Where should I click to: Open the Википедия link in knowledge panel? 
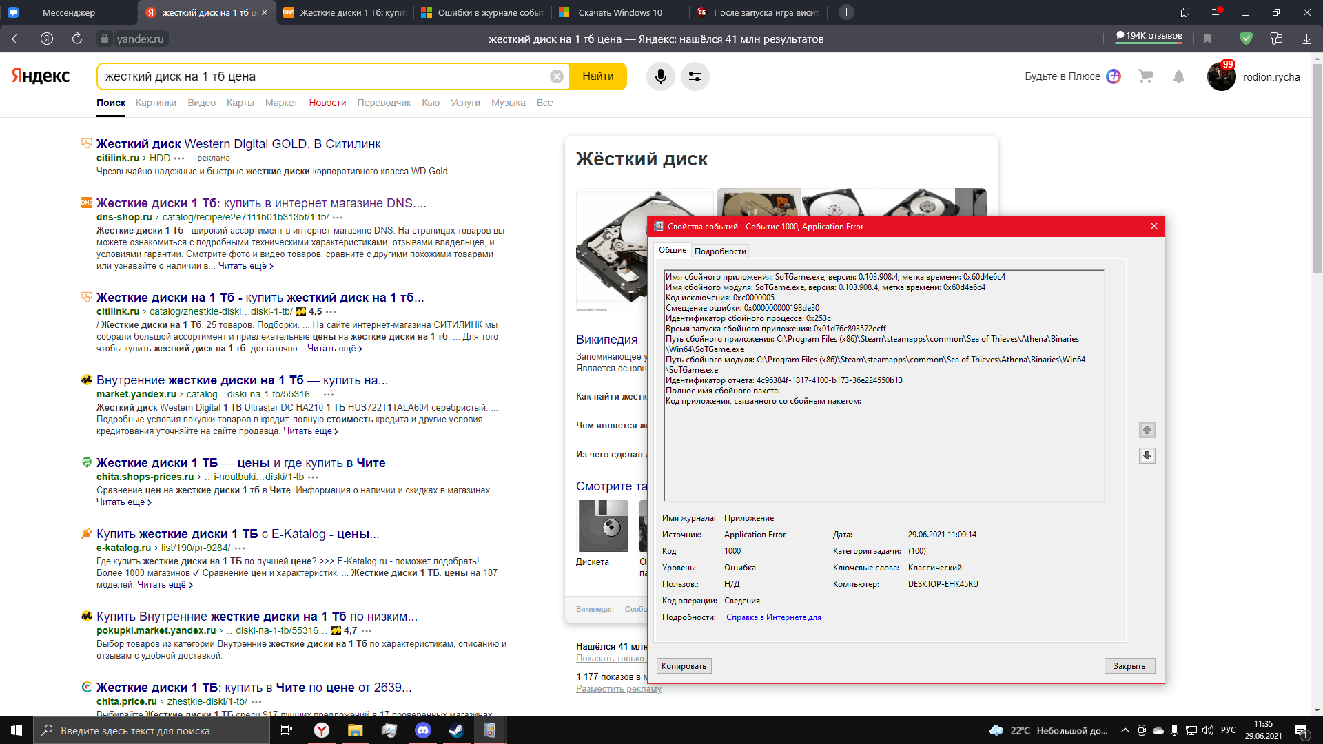click(607, 340)
